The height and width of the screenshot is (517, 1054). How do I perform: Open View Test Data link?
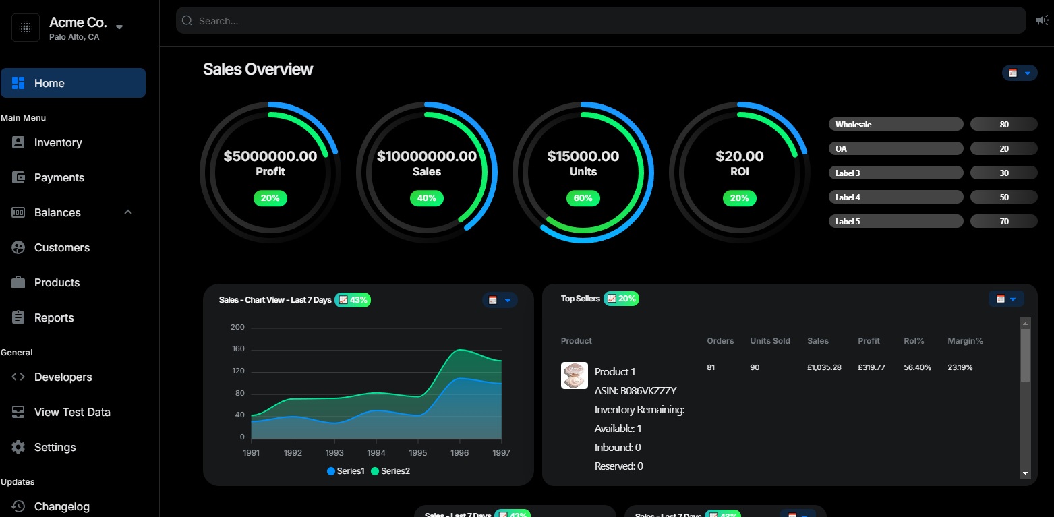tap(73, 412)
